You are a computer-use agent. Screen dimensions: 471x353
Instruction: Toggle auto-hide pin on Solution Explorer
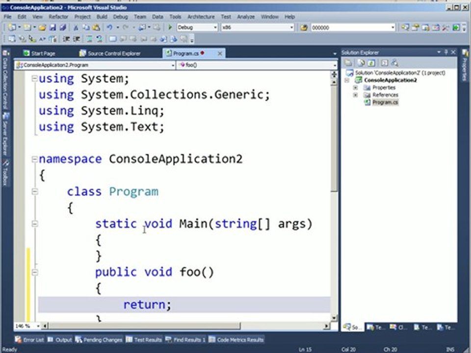click(x=446, y=52)
